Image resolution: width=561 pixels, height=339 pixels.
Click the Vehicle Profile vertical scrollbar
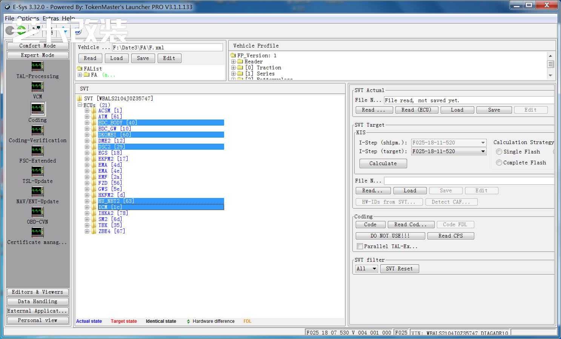550,64
